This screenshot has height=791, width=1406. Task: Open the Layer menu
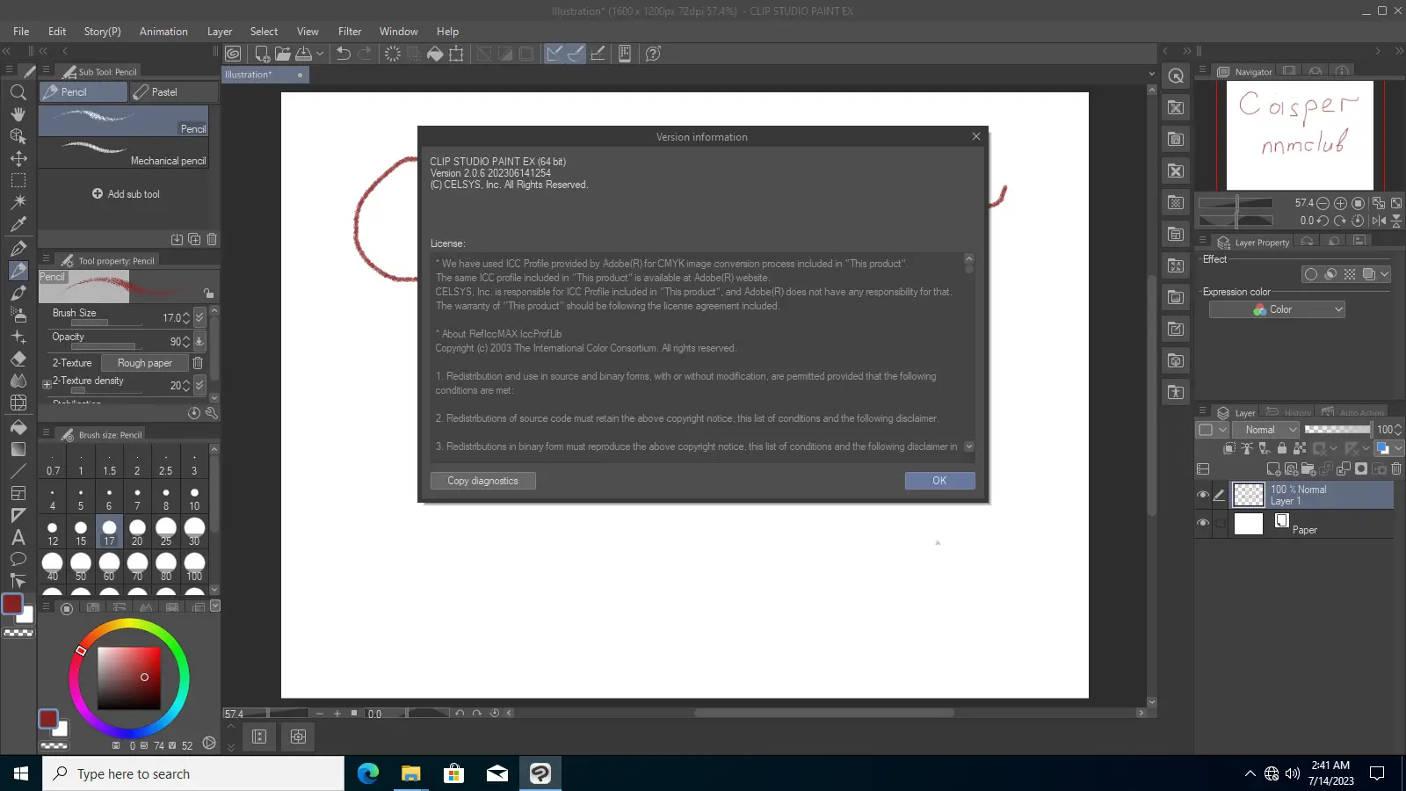[220, 32]
